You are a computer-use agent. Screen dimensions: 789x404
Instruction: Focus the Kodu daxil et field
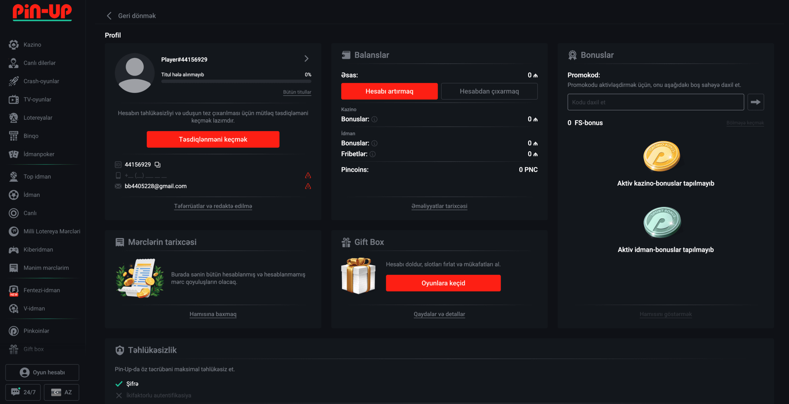pyautogui.click(x=656, y=102)
